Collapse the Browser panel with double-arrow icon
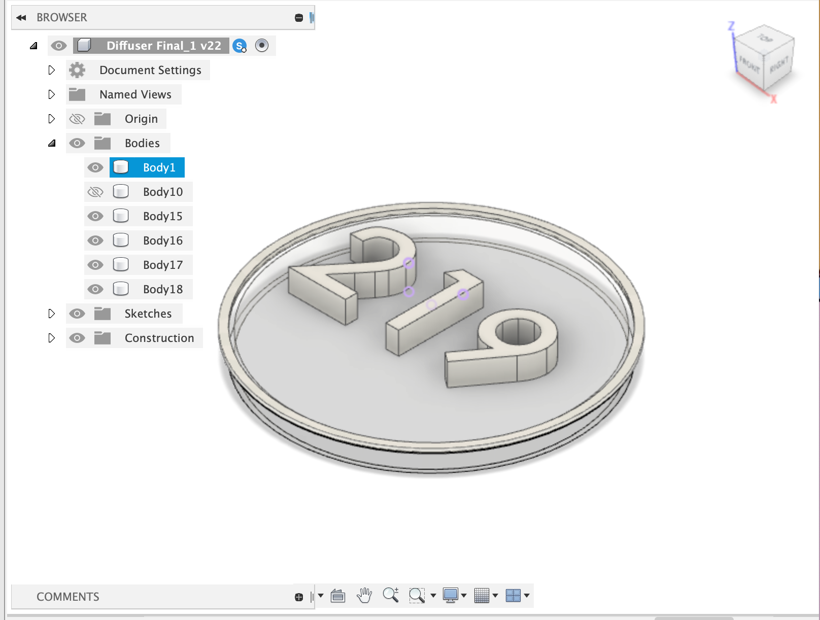 (x=21, y=18)
